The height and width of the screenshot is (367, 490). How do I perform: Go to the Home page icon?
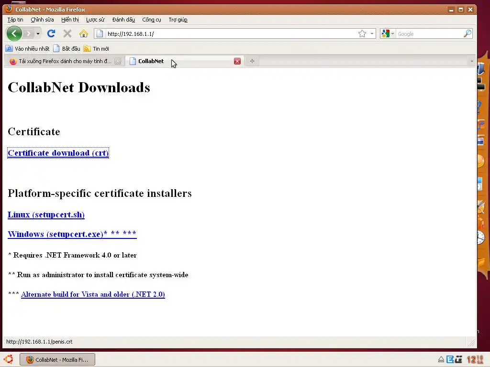pyautogui.click(x=83, y=33)
